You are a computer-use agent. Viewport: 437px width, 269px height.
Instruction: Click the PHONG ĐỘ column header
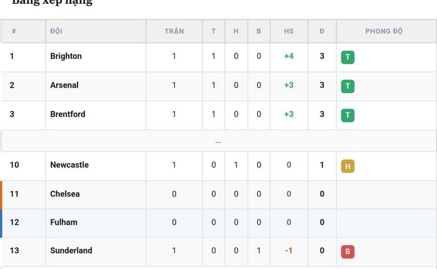pos(384,31)
